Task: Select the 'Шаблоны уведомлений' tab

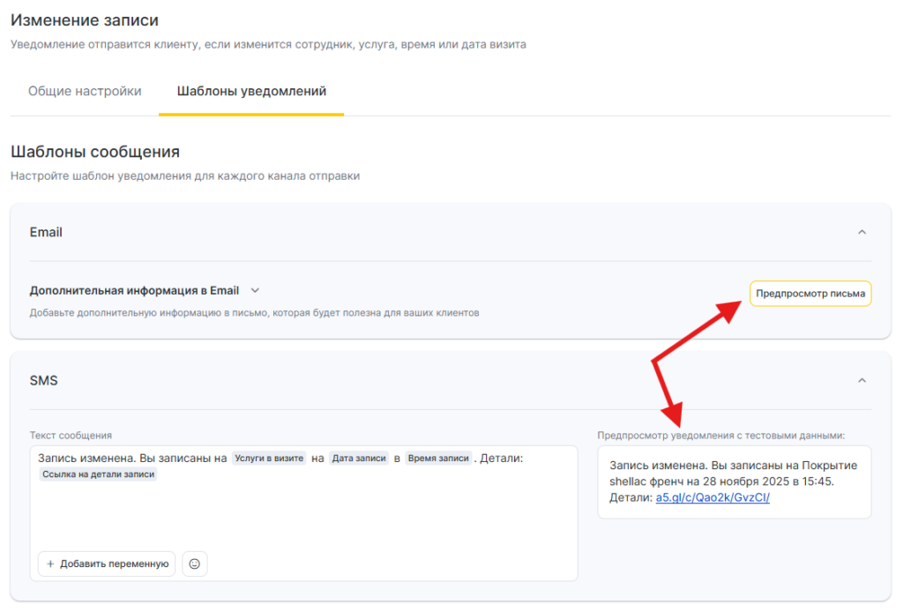Action: (251, 91)
